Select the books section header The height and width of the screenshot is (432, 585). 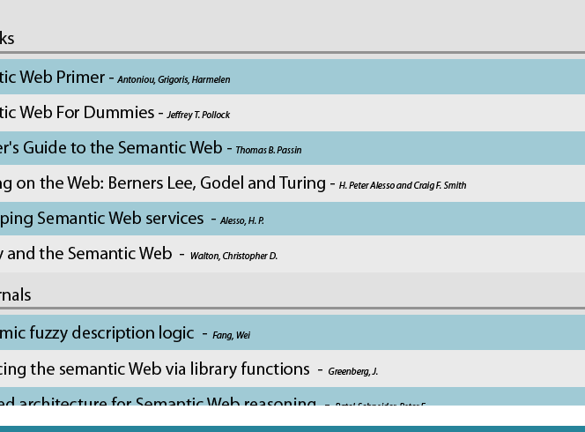(x=7, y=39)
